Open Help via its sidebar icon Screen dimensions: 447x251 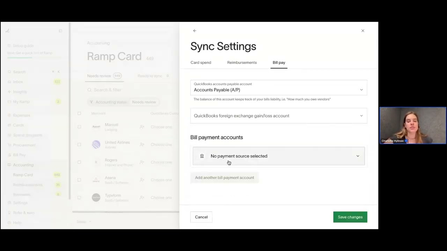click(x=9, y=223)
